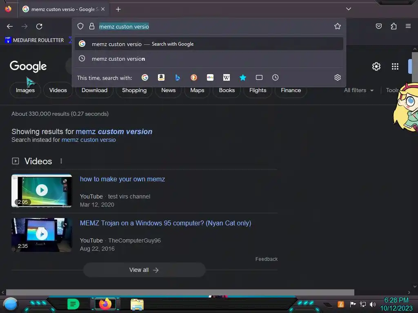Open 'how to make your own memz' link
The width and height of the screenshot is (418, 313).
(122, 179)
